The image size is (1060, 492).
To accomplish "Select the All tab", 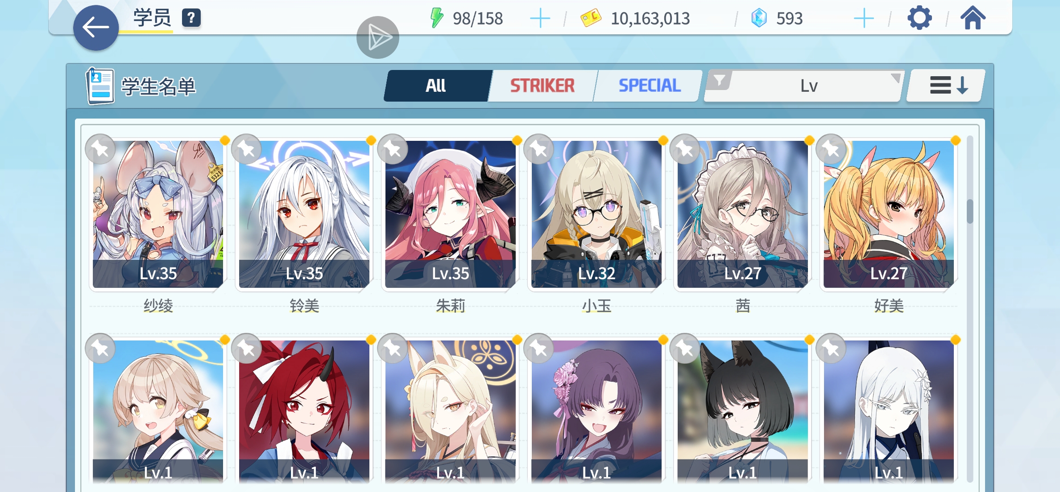I will click(436, 86).
